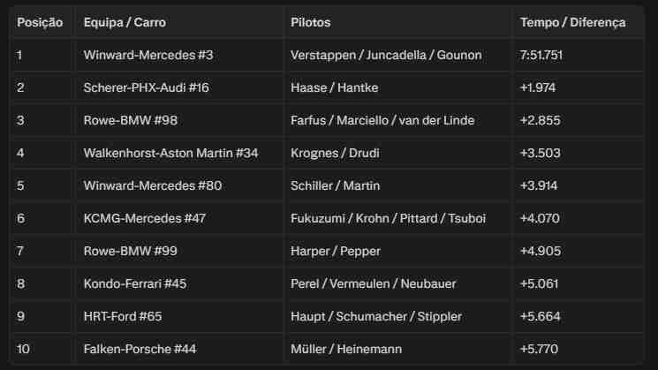
Task: Click the +3.503 difference cell
Action: (x=540, y=153)
